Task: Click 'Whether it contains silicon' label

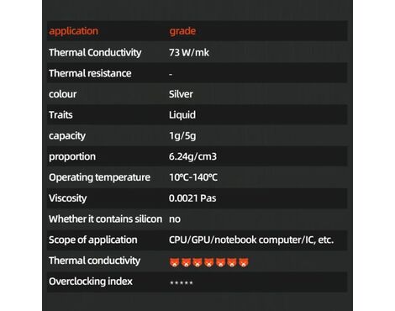Action: (105, 219)
